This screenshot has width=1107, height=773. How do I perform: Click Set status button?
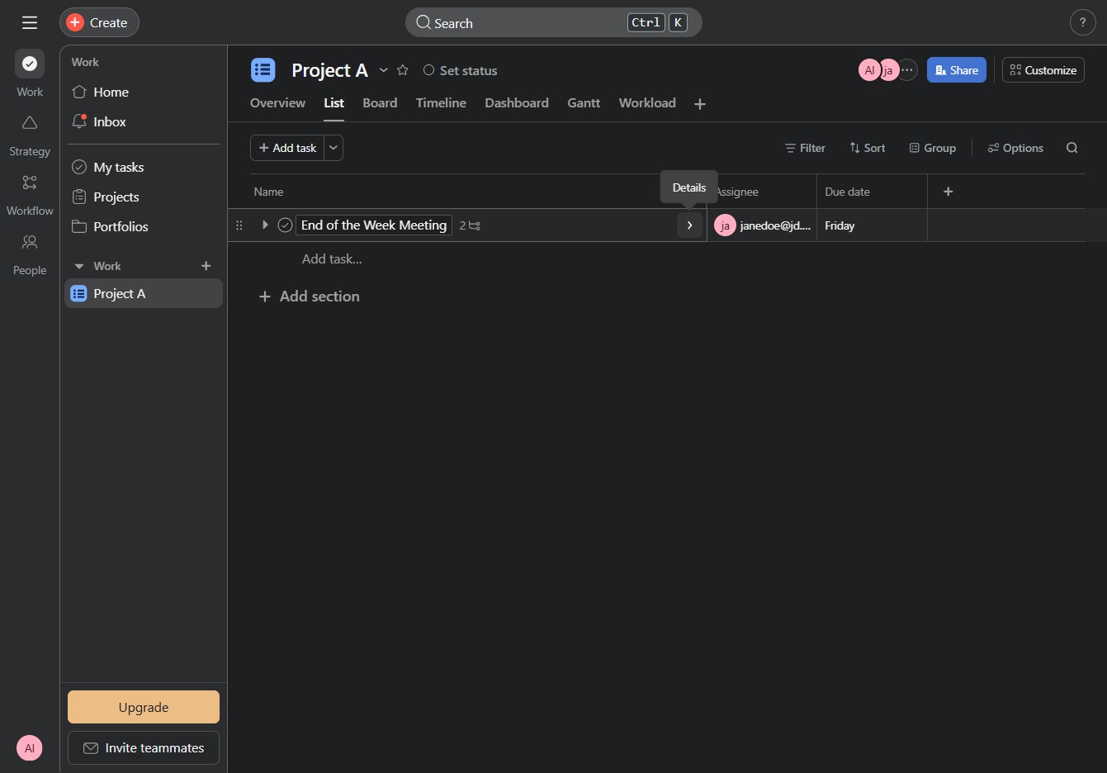pyautogui.click(x=461, y=70)
